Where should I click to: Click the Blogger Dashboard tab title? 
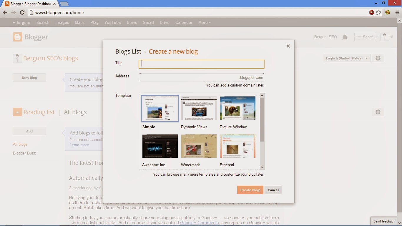click(x=30, y=4)
